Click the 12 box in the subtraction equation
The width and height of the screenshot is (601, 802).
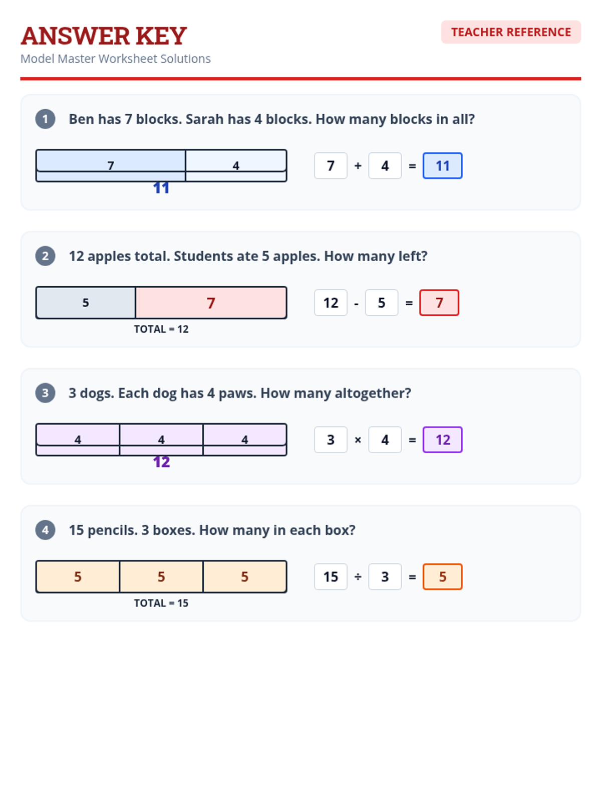coord(331,303)
